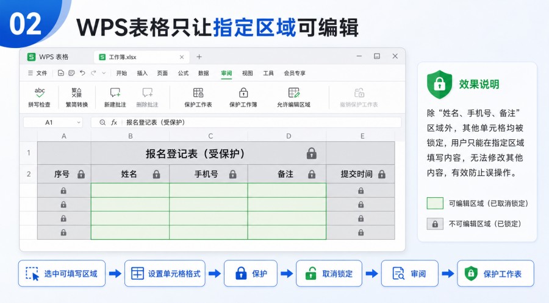The height and width of the screenshot is (303, 549).
Task: Click the save icon in quick toolbar
Action: (x=61, y=73)
